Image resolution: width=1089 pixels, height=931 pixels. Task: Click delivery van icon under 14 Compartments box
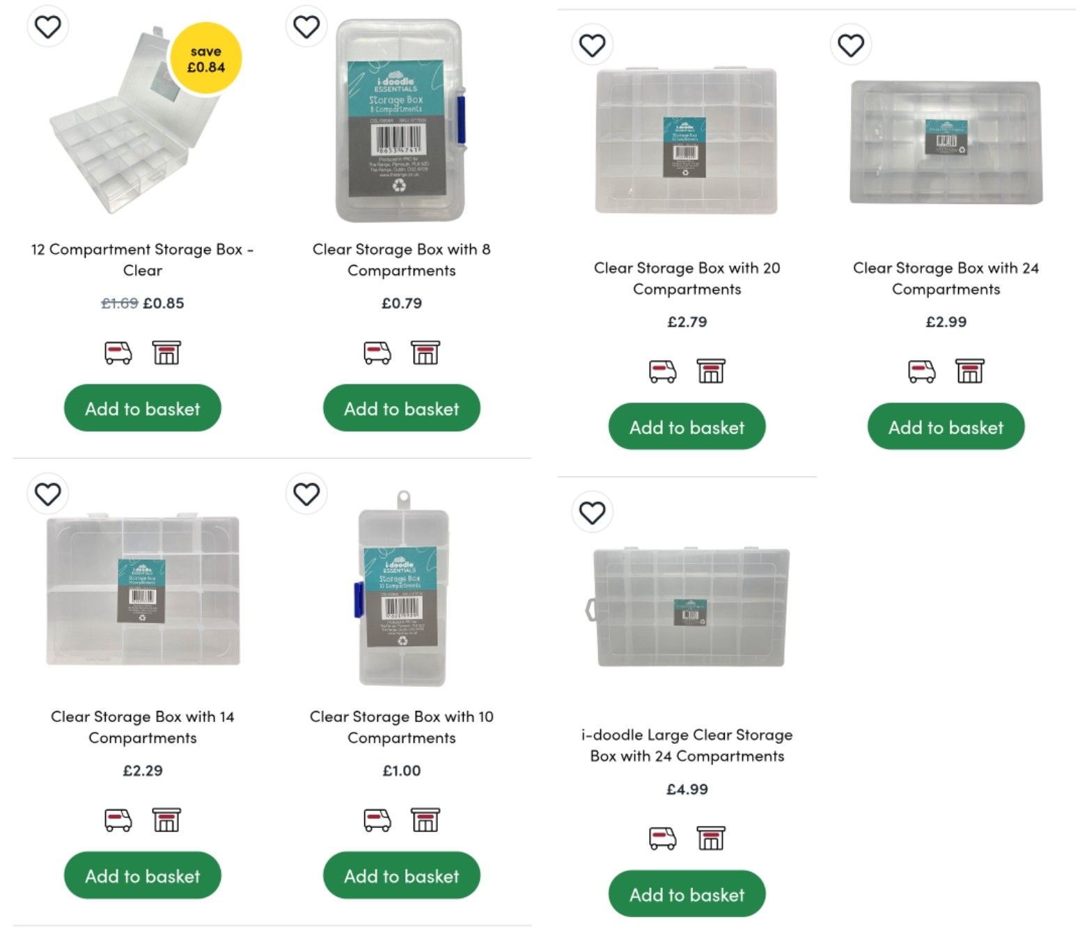coord(118,820)
